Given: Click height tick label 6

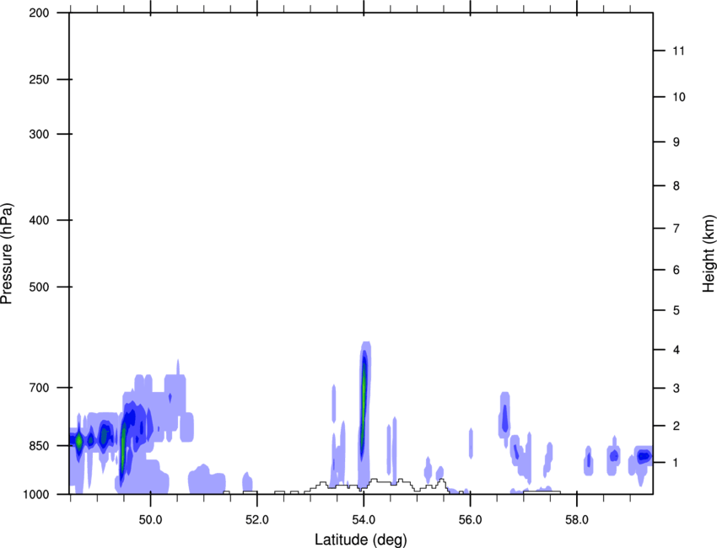Looking at the screenshot, I should (x=677, y=270).
